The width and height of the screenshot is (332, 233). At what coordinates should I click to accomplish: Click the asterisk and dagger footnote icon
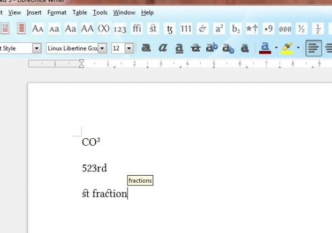pos(252,28)
